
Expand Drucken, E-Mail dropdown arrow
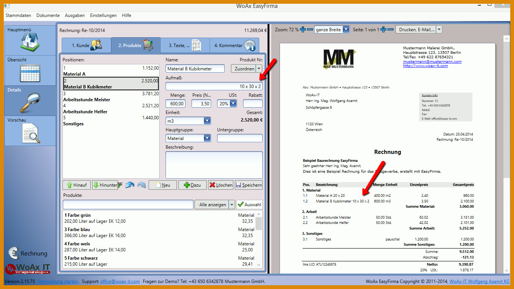439,29
